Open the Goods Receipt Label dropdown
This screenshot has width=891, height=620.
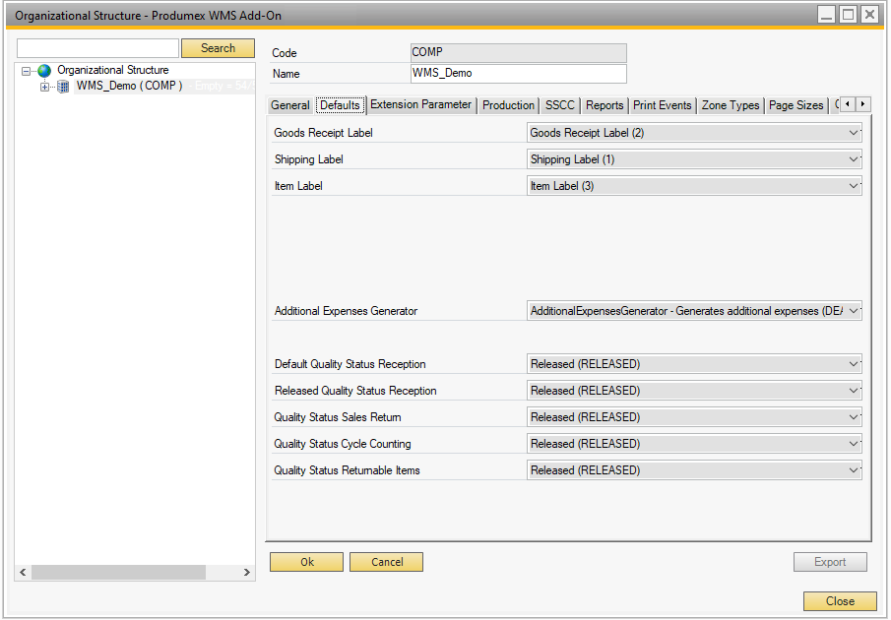click(853, 132)
